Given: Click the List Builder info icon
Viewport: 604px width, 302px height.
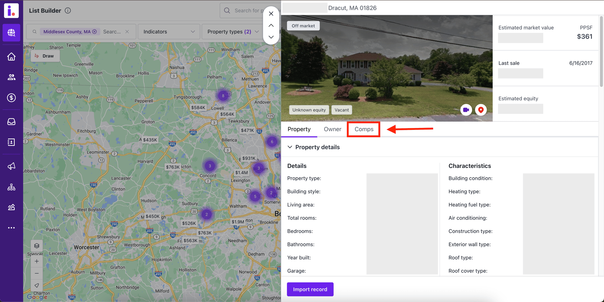Looking at the screenshot, I should tap(68, 10).
